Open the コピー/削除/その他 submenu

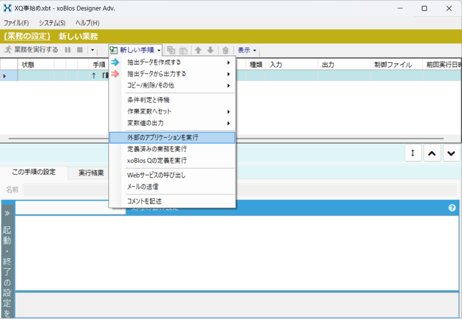coord(172,86)
